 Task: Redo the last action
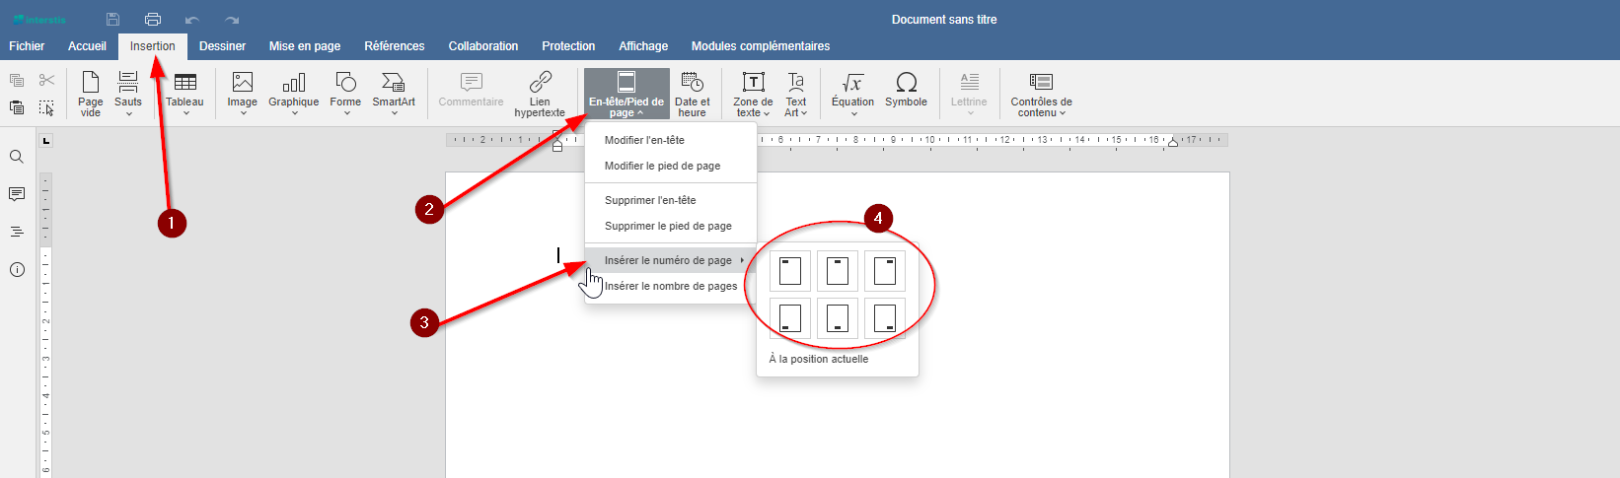pos(232,20)
